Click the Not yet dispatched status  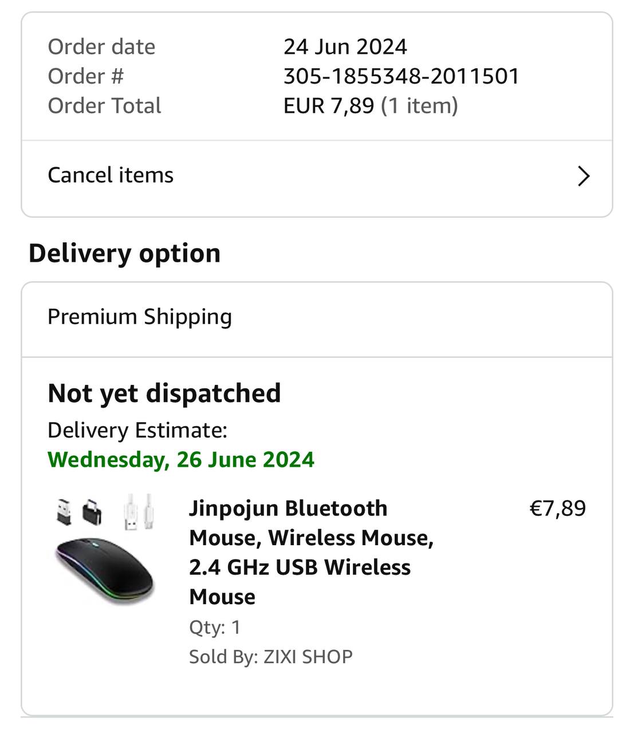pos(164,393)
